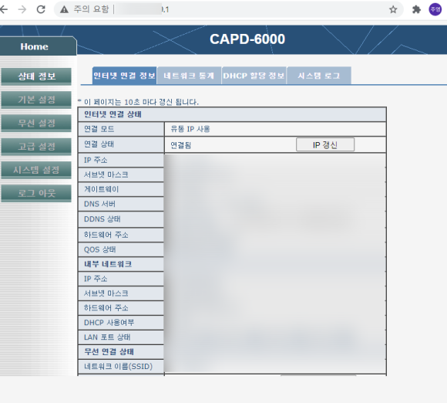Bookmark this page with the star icon
The width and height of the screenshot is (447, 403).
click(393, 9)
